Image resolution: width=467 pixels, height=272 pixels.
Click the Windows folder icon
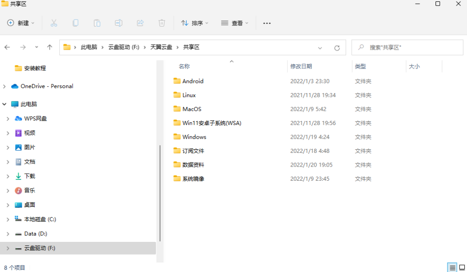(177, 137)
